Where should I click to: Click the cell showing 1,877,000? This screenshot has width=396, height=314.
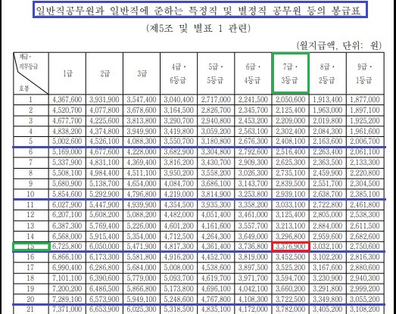[x=365, y=100]
